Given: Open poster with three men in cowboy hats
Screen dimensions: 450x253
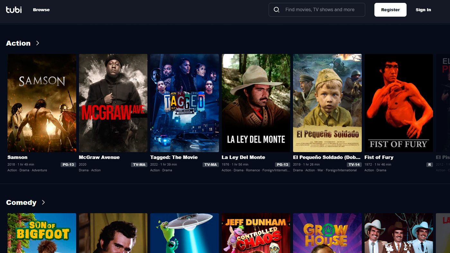Looking at the screenshot, I should click(399, 233).
